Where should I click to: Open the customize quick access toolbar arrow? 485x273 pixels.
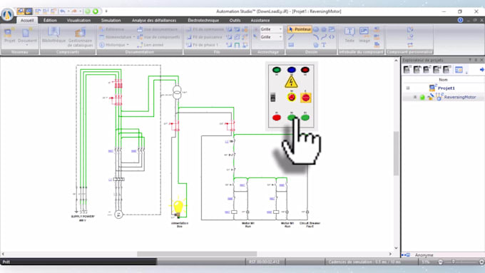coord(106,11)
